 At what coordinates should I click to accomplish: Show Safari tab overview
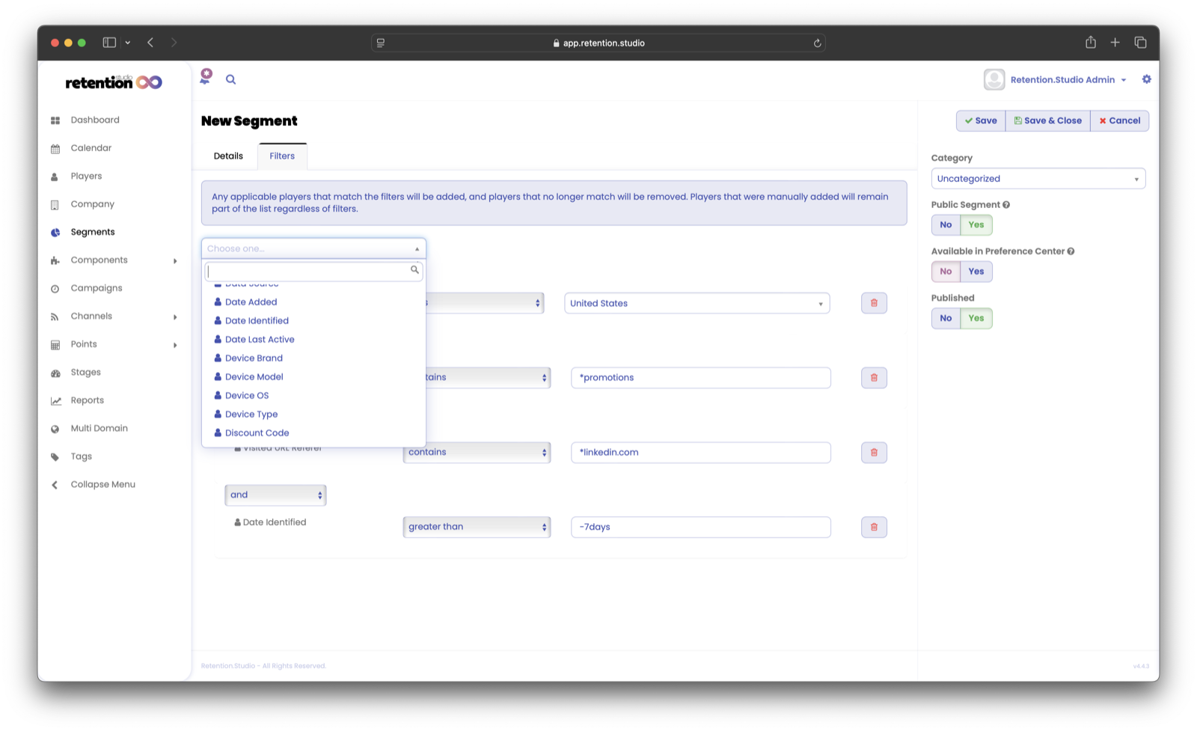coord(1140,43)
